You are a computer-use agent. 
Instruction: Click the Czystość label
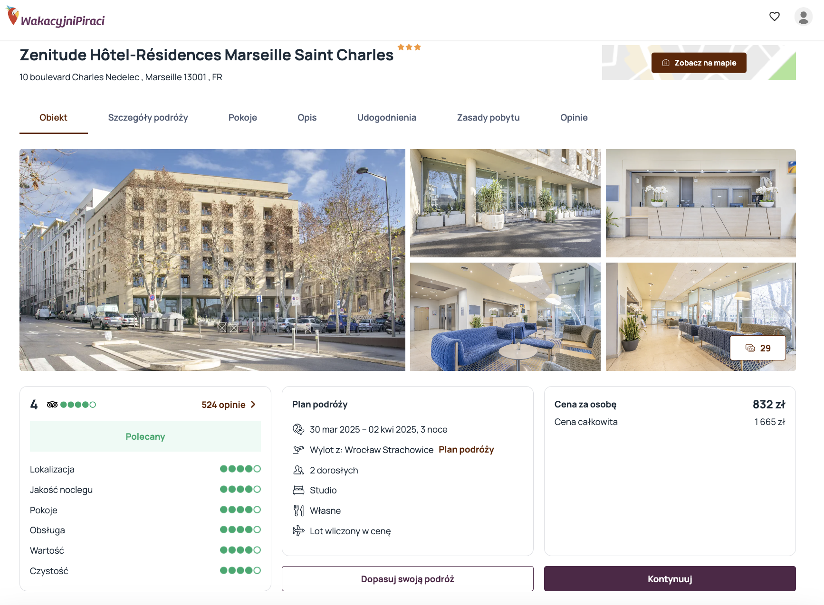49,571
